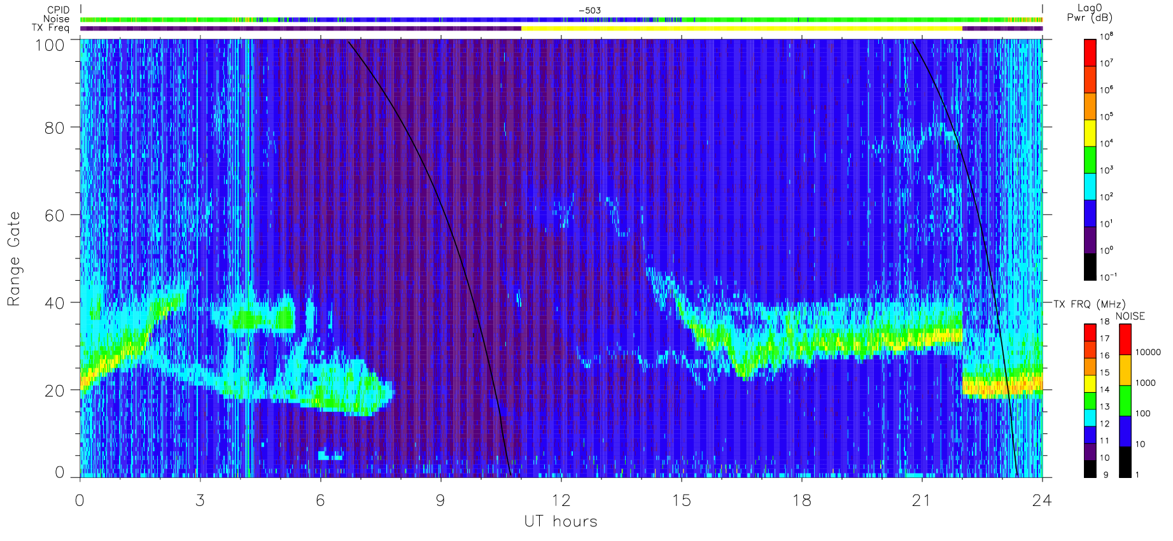Click the 'Range Gate' y-axis title
The width and height of the screenshot is (1173, 541).
coord(13,258)
